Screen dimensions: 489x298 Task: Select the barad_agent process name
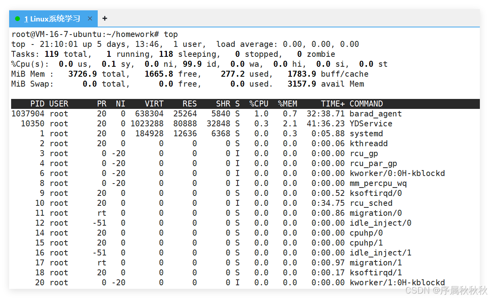point(376,114)
